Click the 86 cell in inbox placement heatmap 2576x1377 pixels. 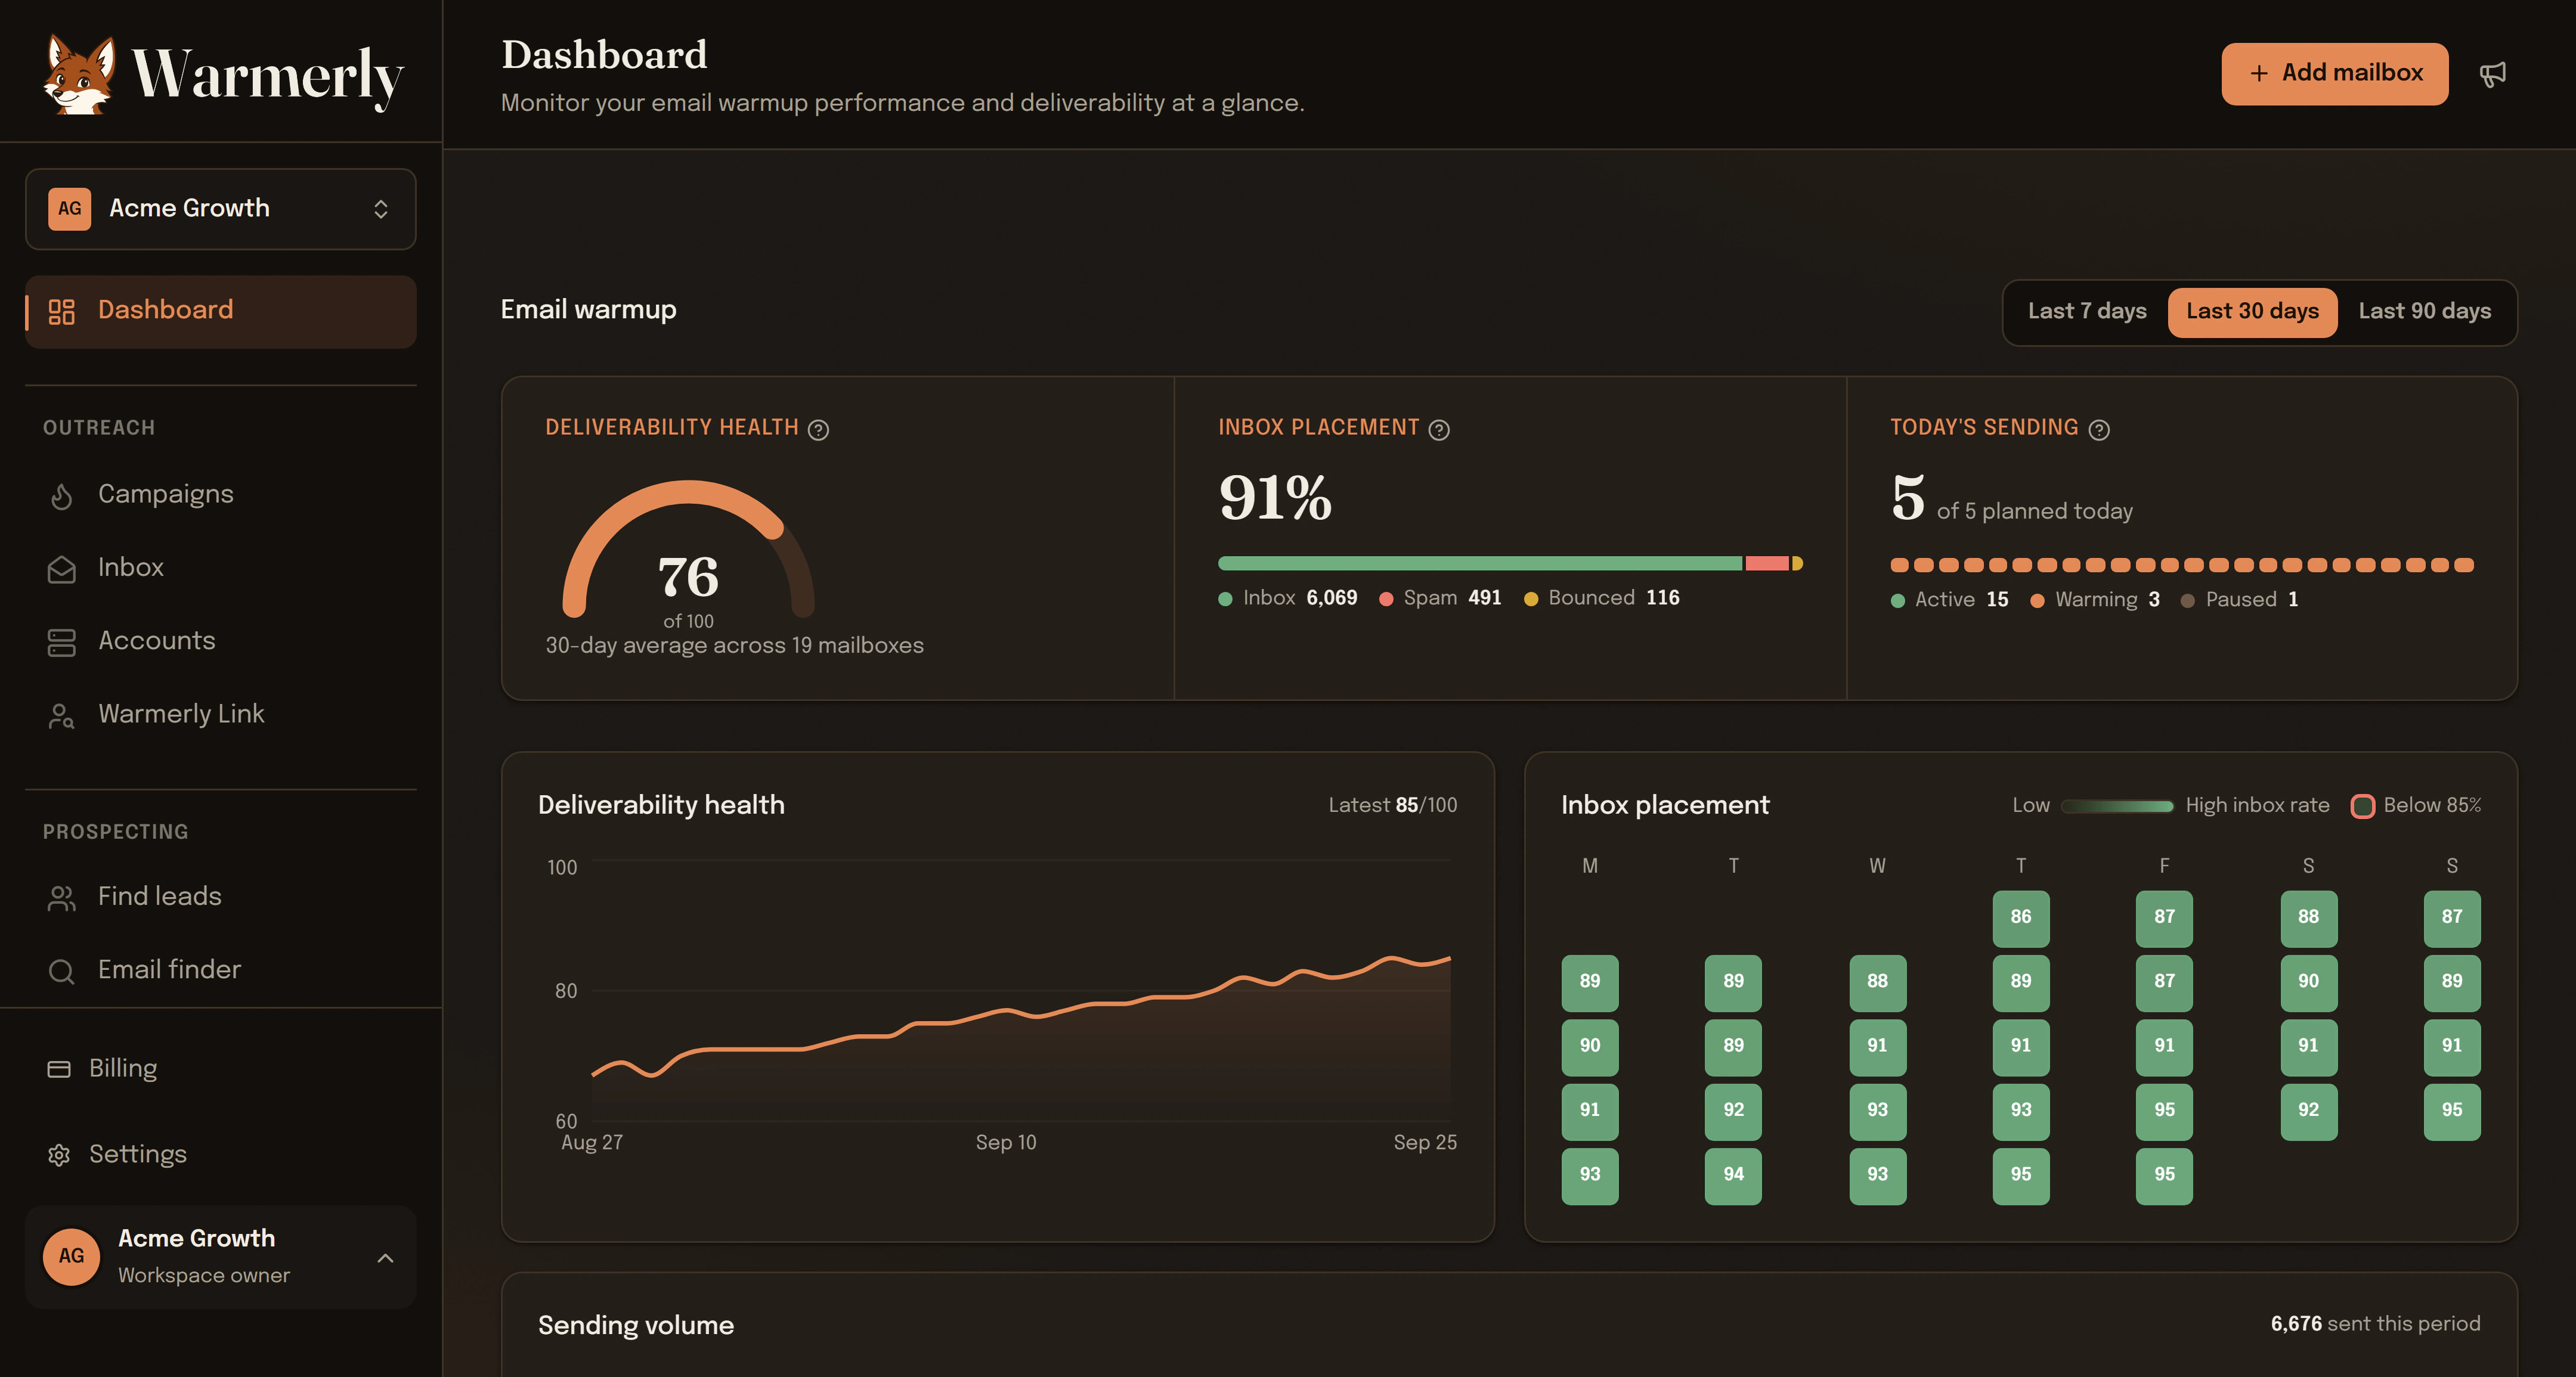2020,918
